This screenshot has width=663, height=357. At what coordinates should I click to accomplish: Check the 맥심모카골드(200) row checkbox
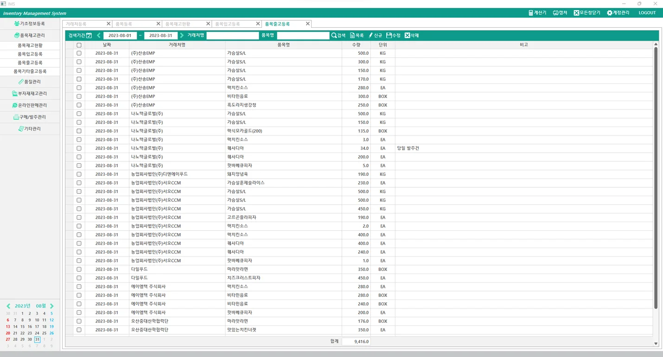(x=79, y=131)
